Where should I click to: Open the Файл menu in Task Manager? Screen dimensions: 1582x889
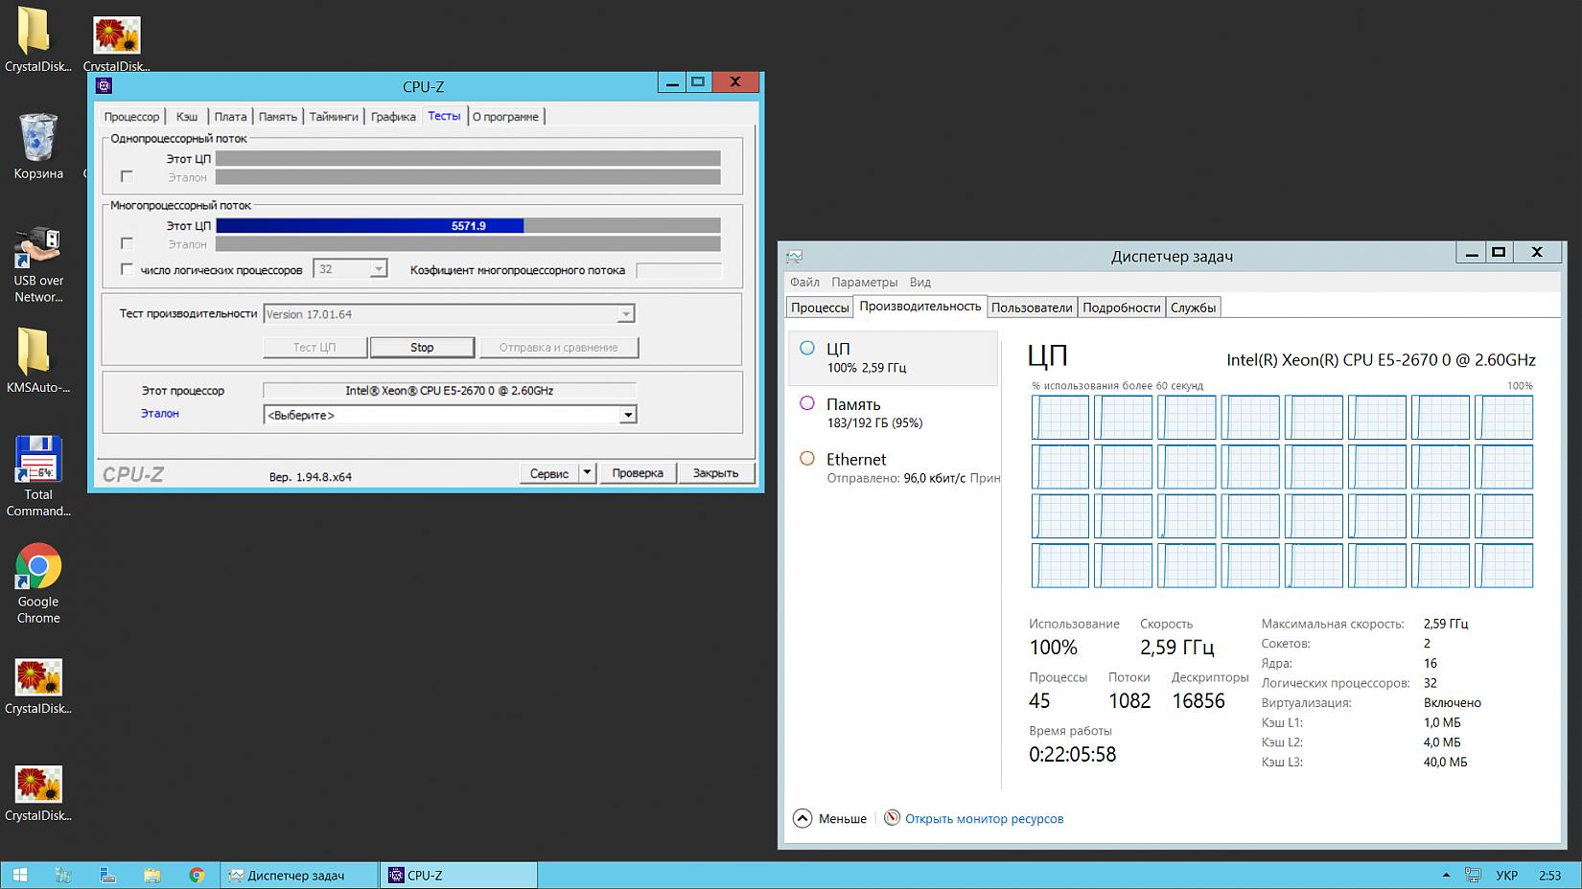(x=804, y=283)
